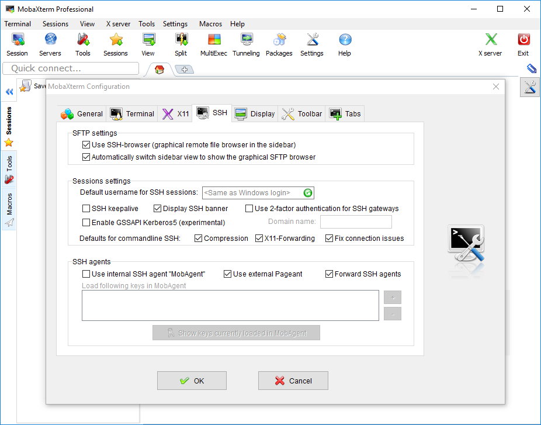Click the Cancel button
This screenshot has width=541, height=425.
pos(293,381)
